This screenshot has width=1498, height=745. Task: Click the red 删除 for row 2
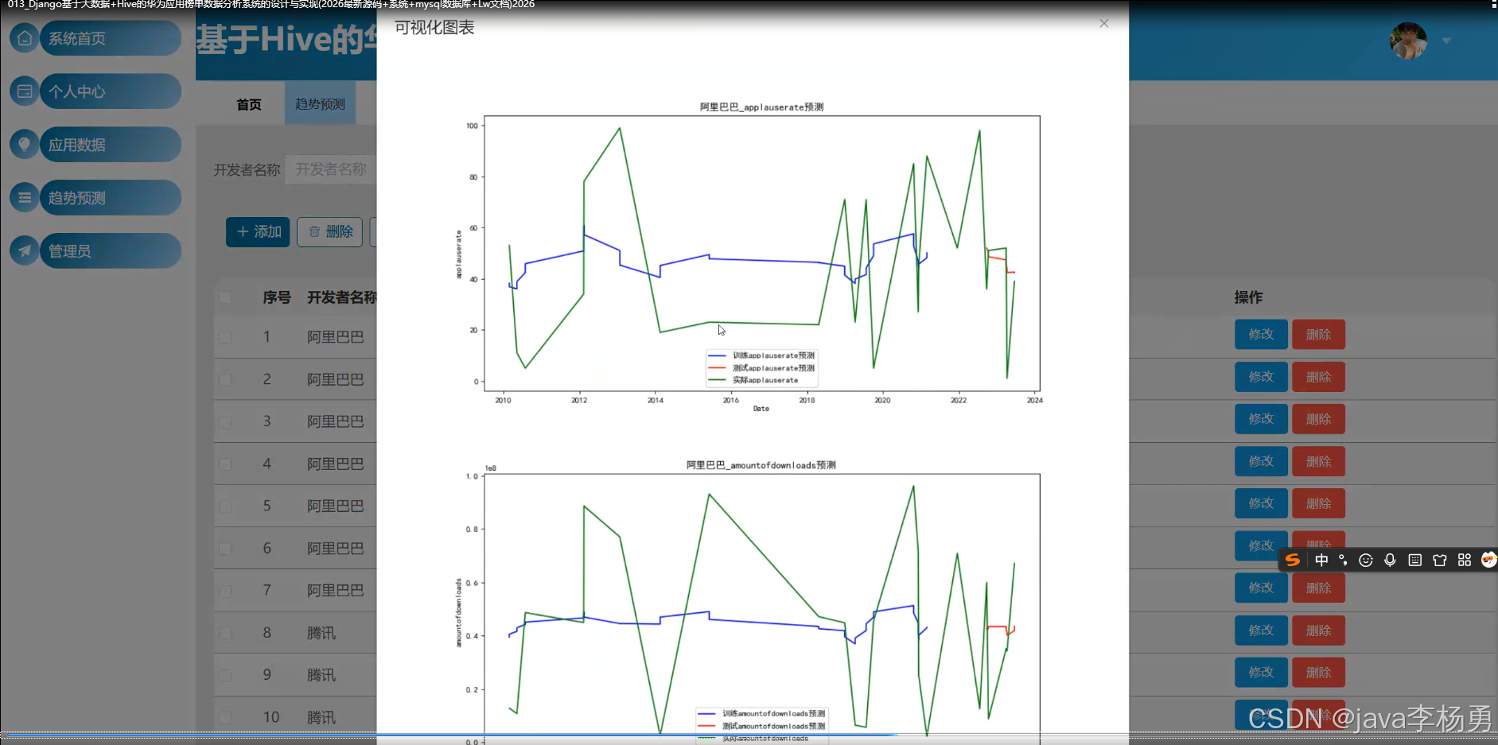click(1318, 377)
